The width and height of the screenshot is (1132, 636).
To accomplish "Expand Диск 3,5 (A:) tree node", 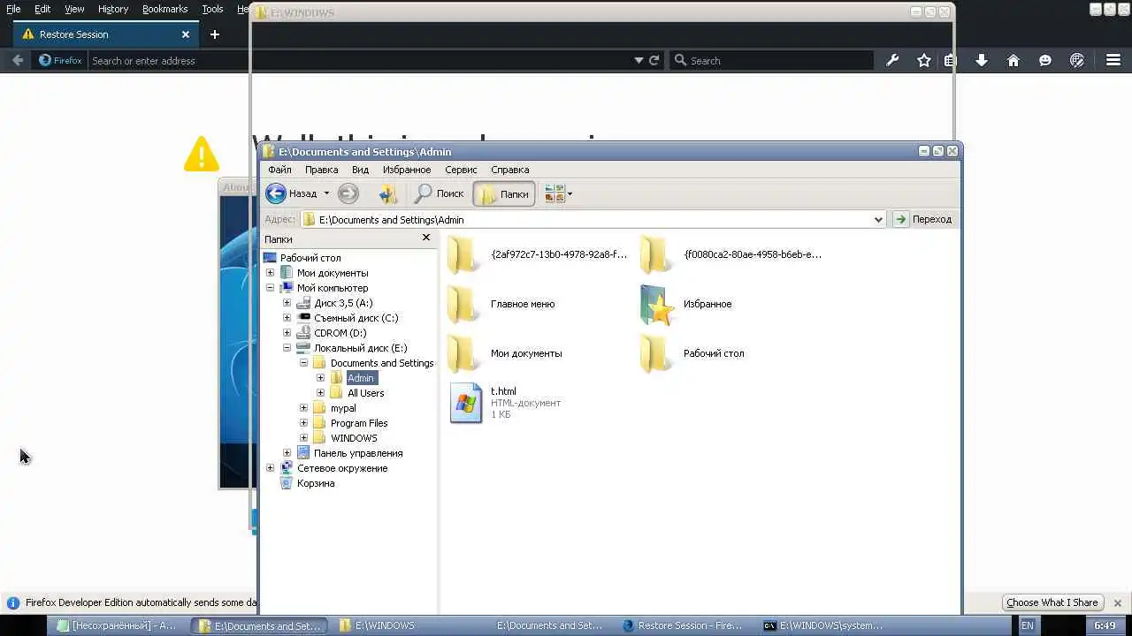I will [287, 303].
